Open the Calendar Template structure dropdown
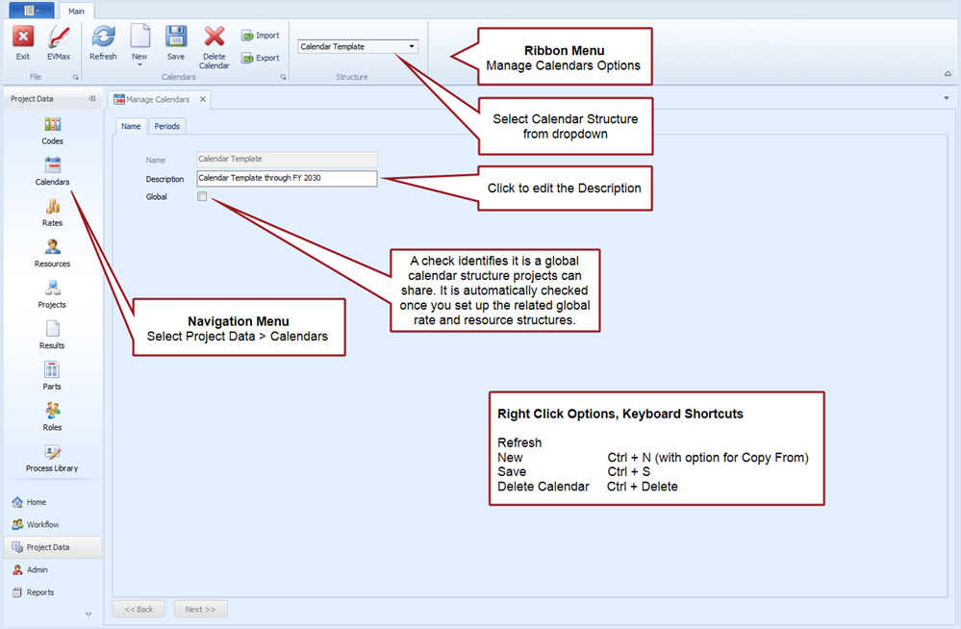 pos(412,46)
